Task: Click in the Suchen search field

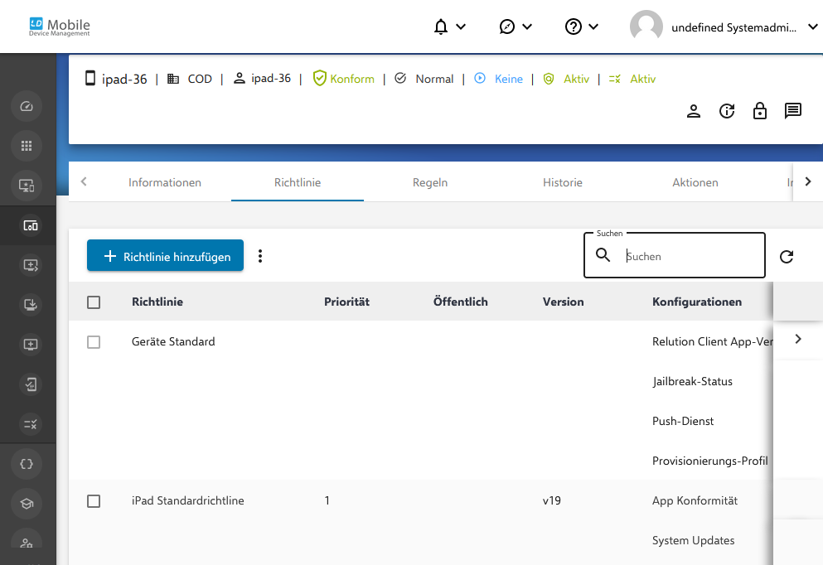Action: (675, 255)
